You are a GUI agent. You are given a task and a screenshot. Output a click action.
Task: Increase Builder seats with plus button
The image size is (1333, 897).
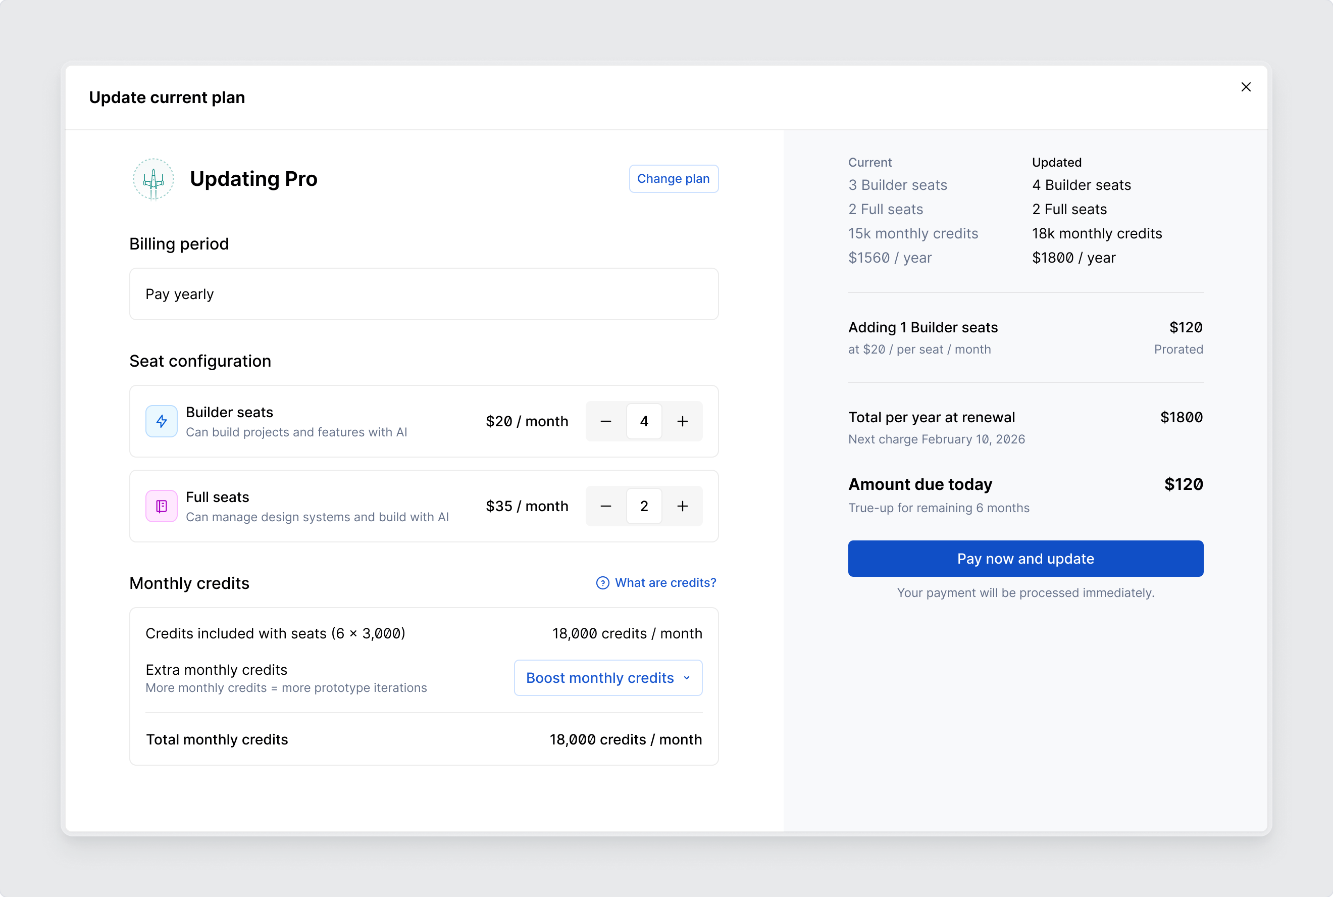tap(682, 422)
